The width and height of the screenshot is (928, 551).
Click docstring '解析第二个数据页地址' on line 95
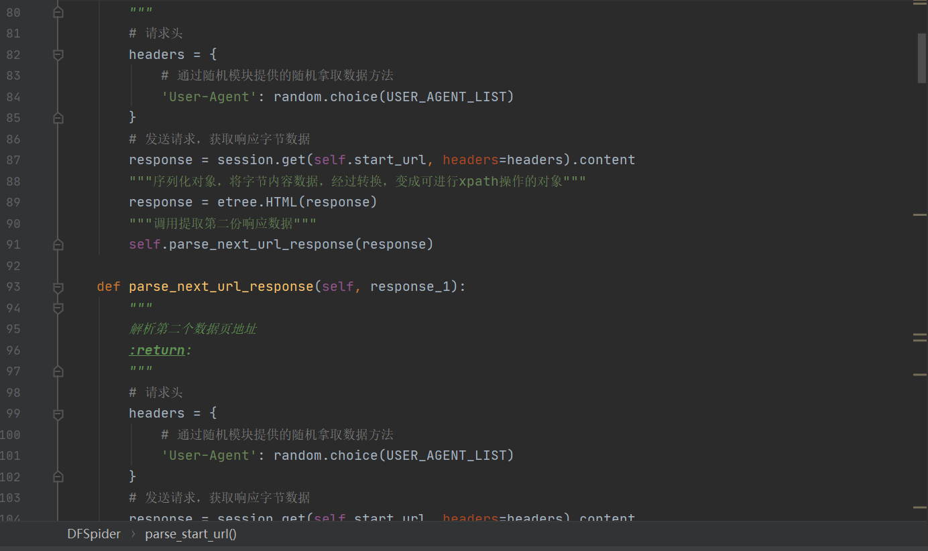(x=193, y=328)
